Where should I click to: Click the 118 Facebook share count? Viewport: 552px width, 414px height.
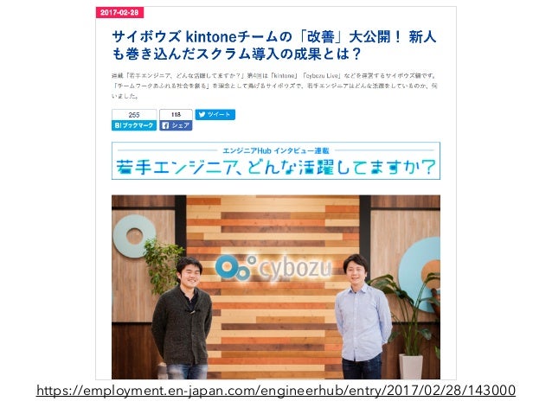[x=176, y=115]
